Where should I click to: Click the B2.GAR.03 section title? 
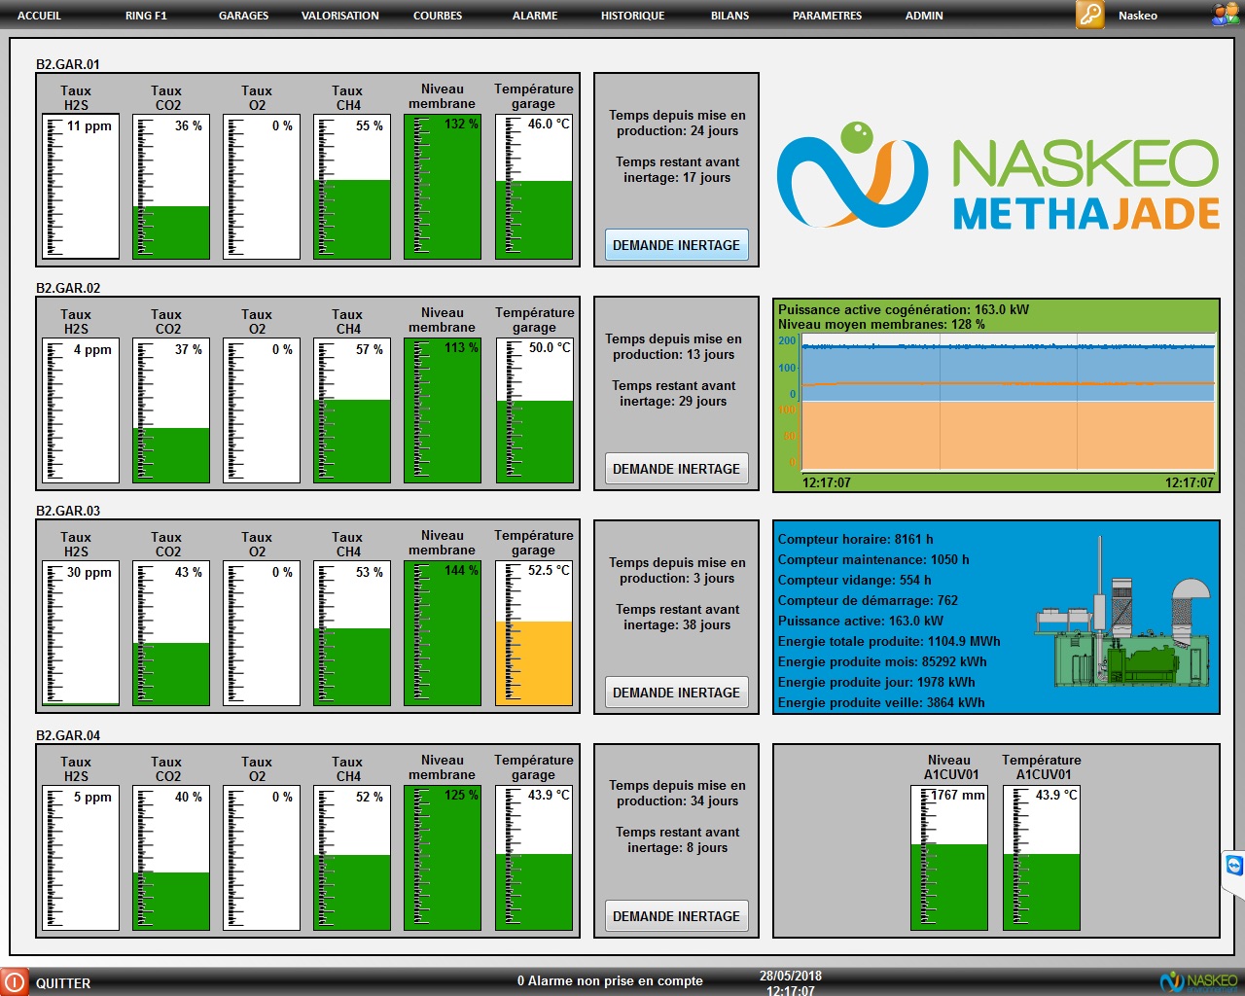pyautogui.click(x=68, y=511)
